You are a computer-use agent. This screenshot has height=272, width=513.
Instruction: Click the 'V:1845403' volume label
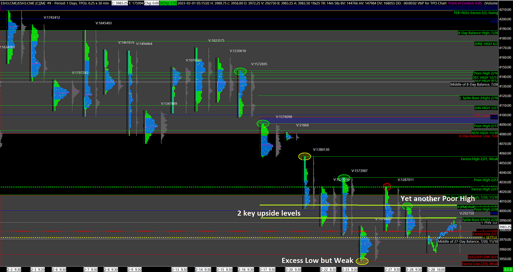(x=104, y=23)
